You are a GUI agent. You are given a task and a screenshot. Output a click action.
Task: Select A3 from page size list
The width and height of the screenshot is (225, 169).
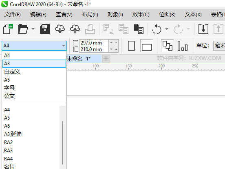click(x=34, y=64)
